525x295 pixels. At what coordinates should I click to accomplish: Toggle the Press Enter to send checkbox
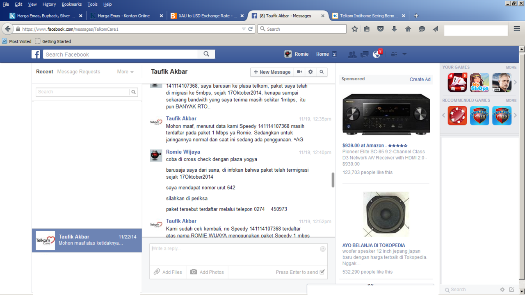322,272
